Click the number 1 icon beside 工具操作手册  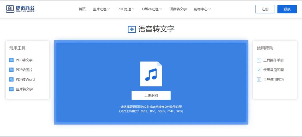(259, 60)
